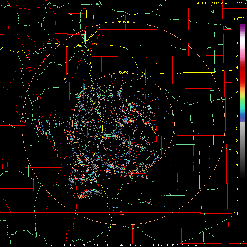
Task: Click the [dB] unit label
Action: (234, 19)
